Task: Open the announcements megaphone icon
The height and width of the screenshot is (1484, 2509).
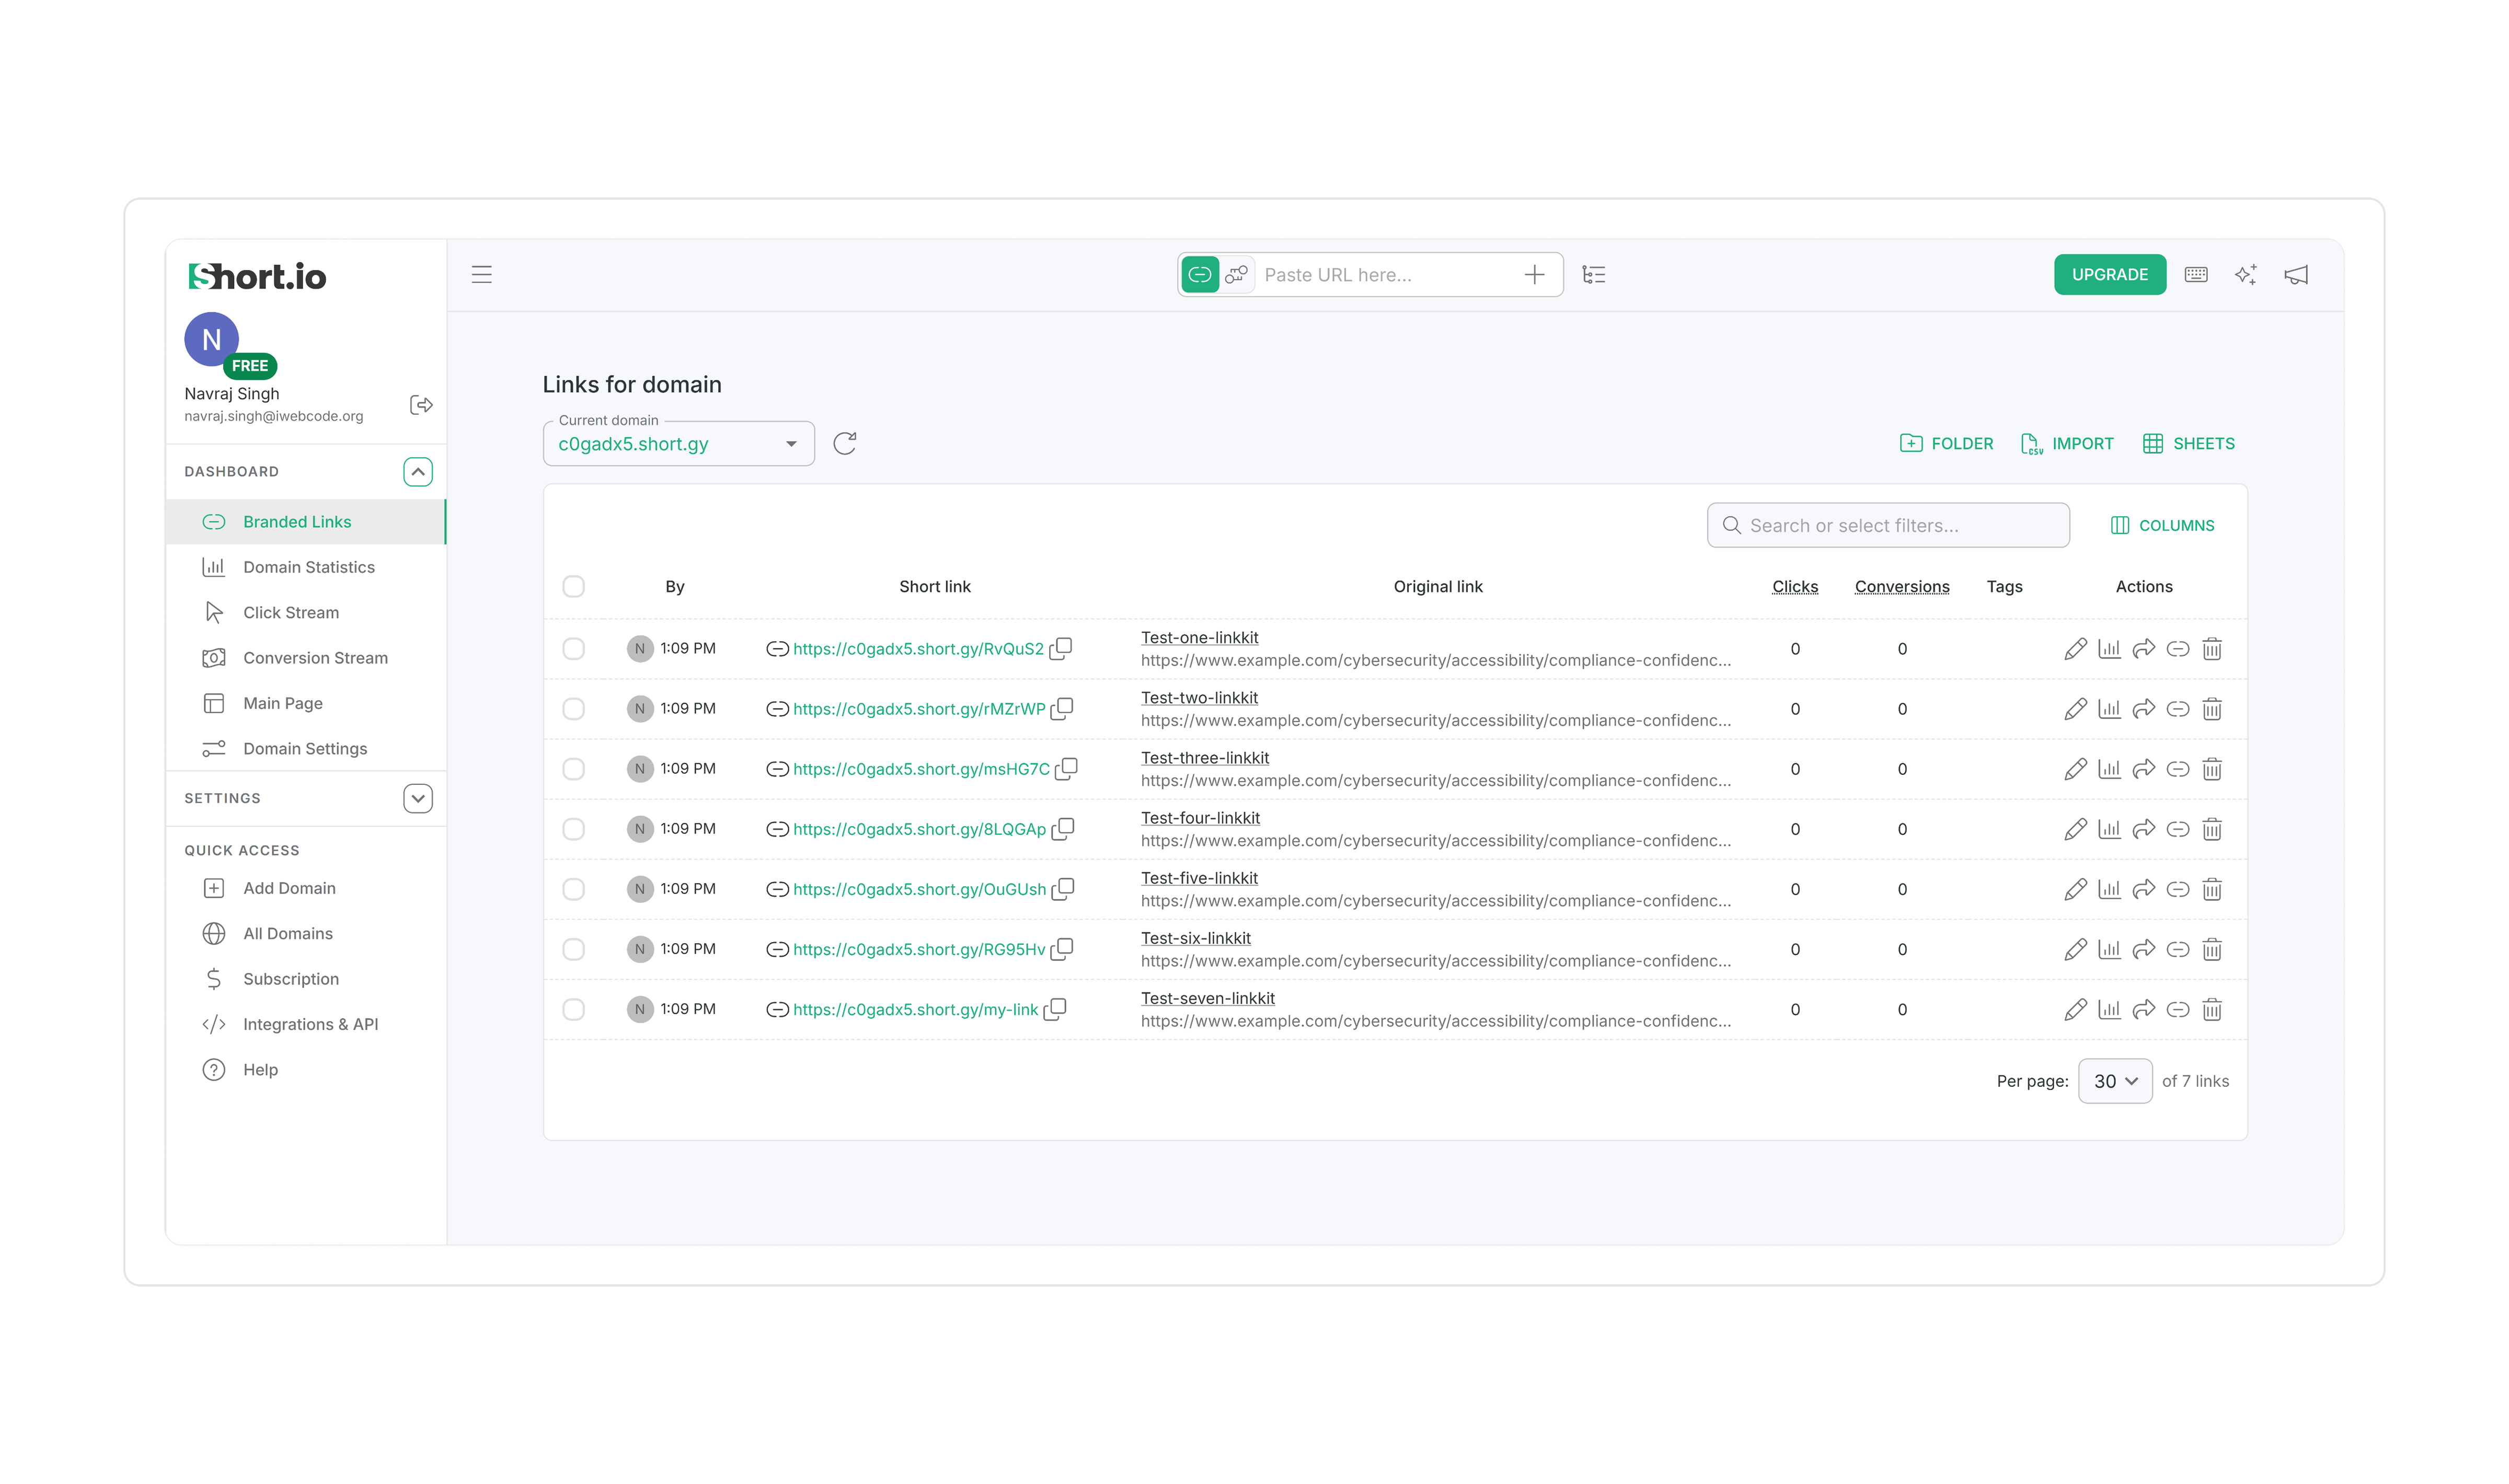Action: pos(2295,275)
